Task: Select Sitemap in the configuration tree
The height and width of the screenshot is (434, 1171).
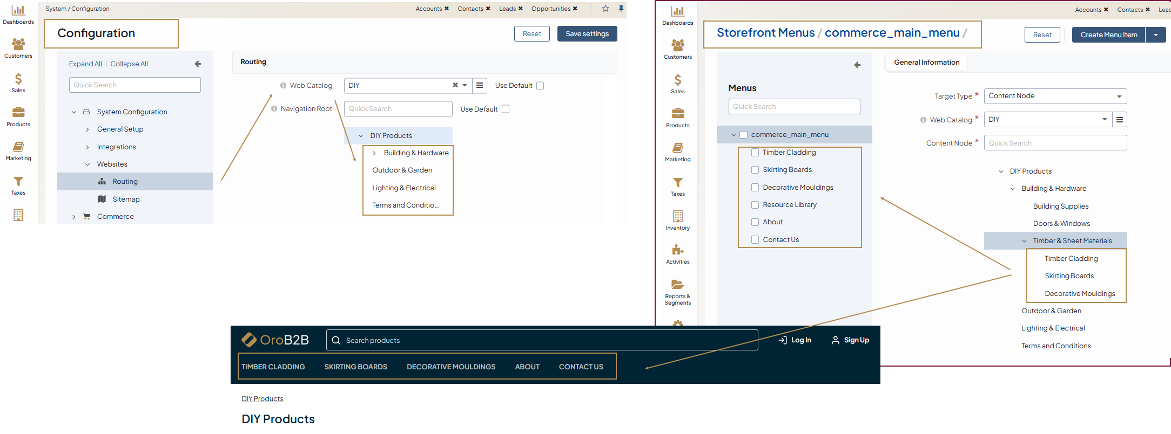Action: [x=126, y=199]
